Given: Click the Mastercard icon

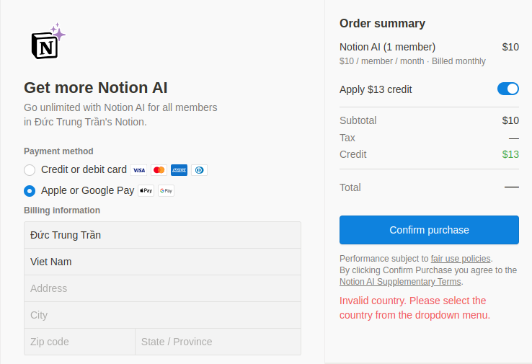Looking at the screenshot, I should pyautogui.click(x=159, y=170).
